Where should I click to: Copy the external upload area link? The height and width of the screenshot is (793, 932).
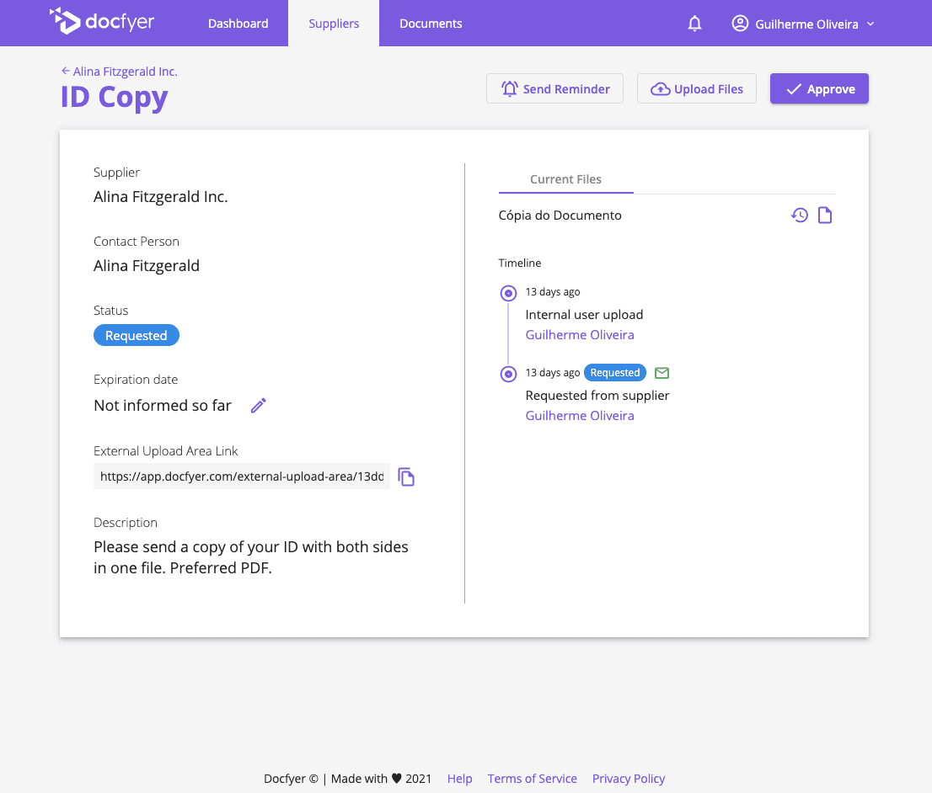406,477
